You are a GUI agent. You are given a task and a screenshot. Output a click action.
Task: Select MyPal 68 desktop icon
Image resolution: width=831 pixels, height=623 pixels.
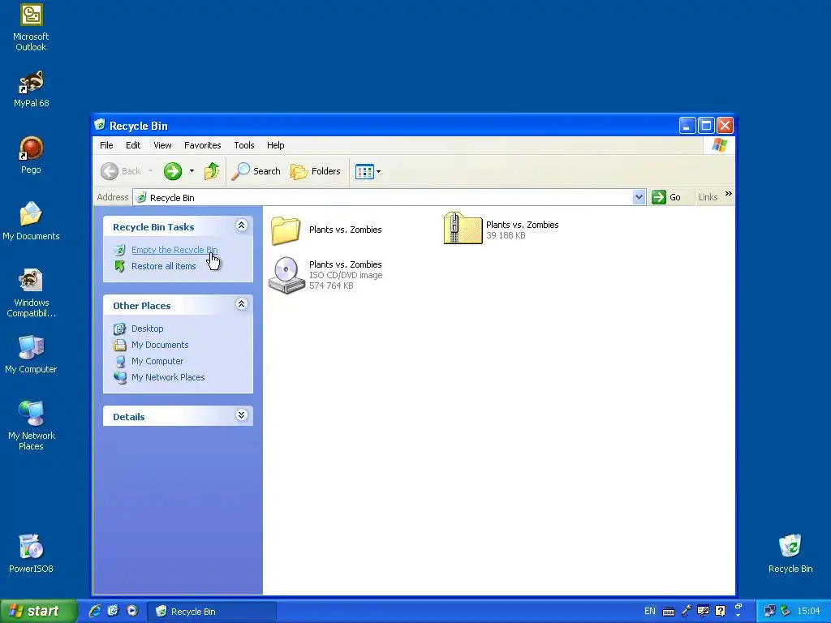point(31,89)
